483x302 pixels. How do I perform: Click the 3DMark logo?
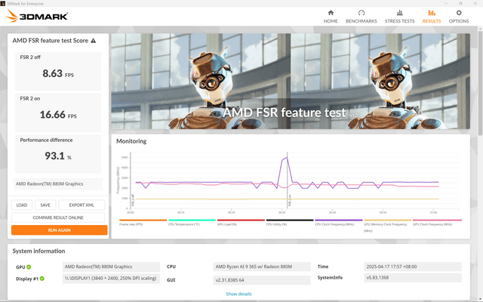coord(37,16)
